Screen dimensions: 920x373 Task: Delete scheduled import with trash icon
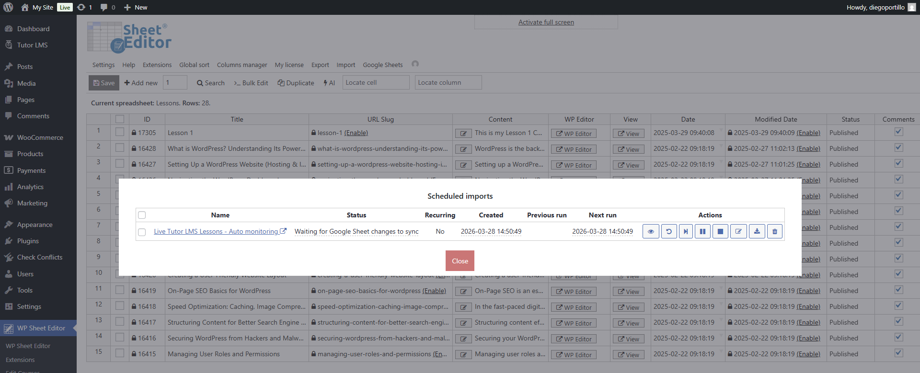coord(775,231)
